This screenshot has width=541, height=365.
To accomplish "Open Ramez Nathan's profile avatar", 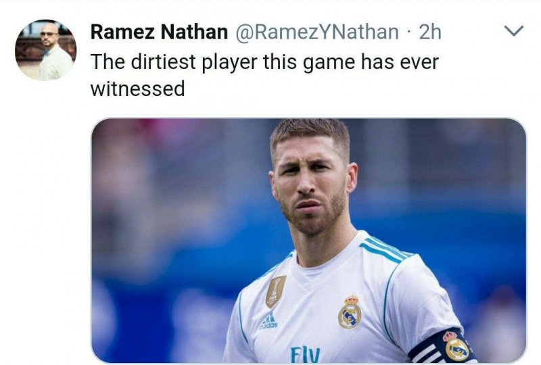I will pyautogui.click(x=45, y=50).
